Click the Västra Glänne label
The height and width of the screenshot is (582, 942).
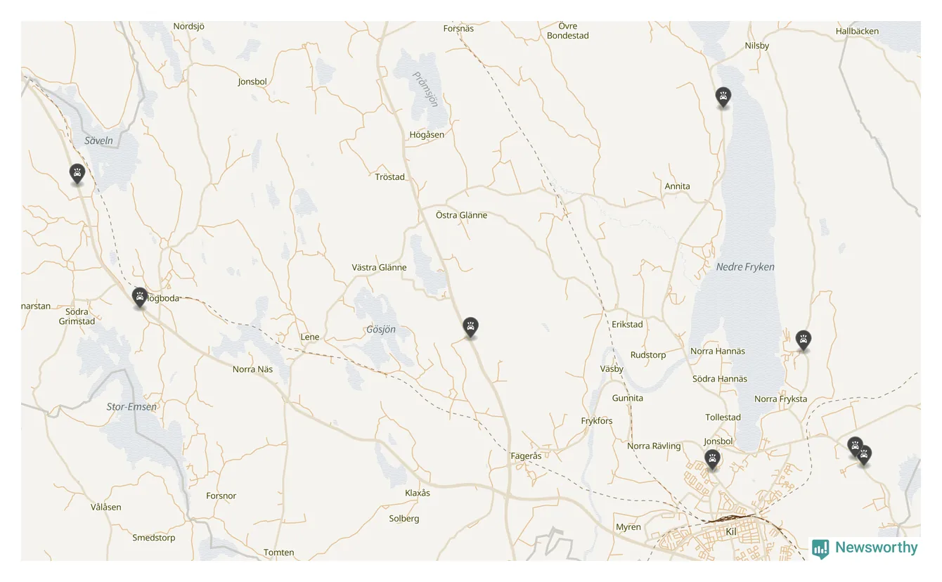(x=379, y=268)
